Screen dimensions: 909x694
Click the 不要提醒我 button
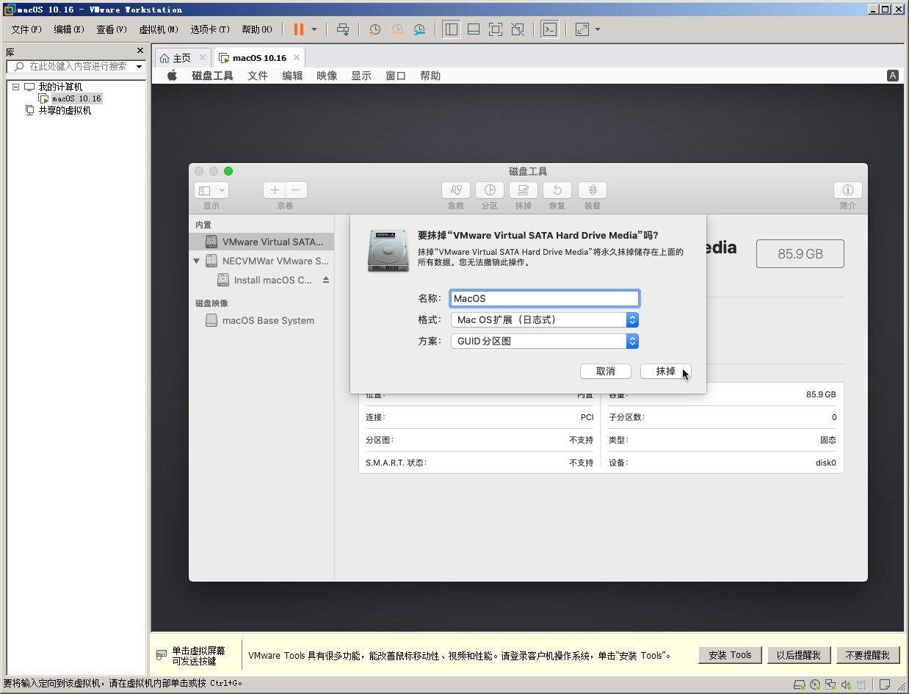click(x=867, y=655)
